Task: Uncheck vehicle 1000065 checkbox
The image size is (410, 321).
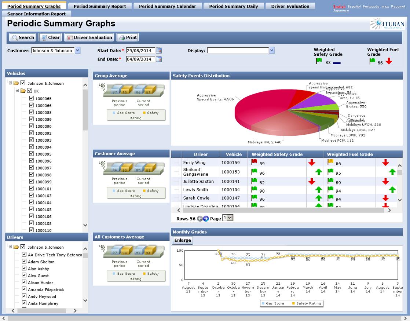Action: coord(32,98)
